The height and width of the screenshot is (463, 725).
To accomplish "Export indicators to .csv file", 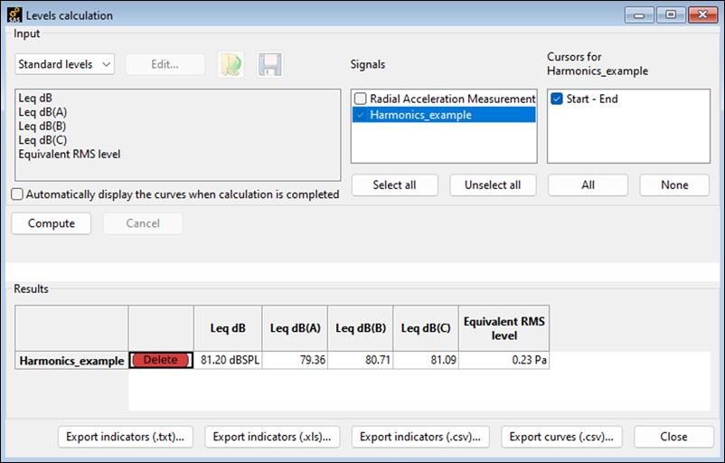I will [x=420, y=437].
